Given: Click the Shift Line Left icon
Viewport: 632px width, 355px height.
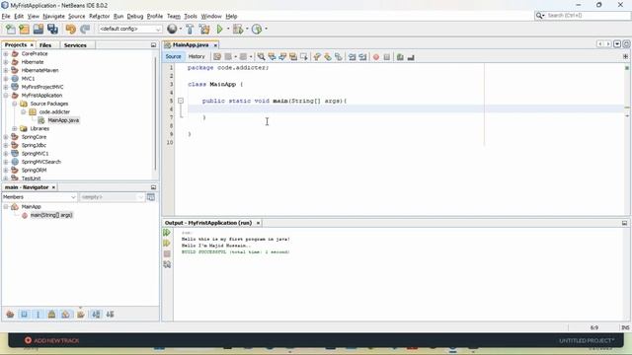Looking at the screenshot, I should 353,57.
